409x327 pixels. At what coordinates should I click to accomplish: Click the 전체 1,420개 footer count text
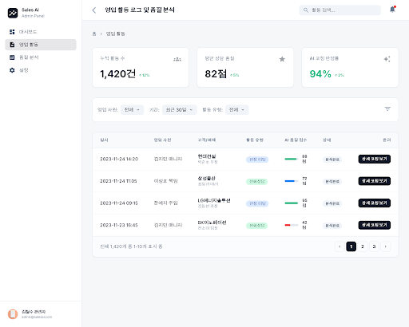click(x=131, y=246)
